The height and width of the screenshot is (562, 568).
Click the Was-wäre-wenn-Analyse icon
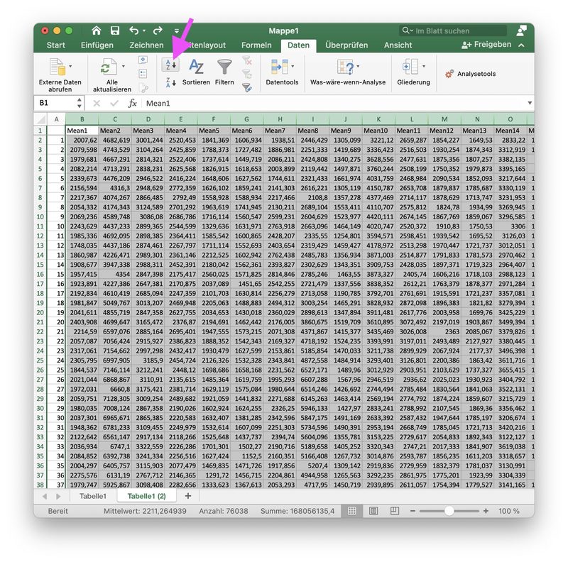pos(345,67)
